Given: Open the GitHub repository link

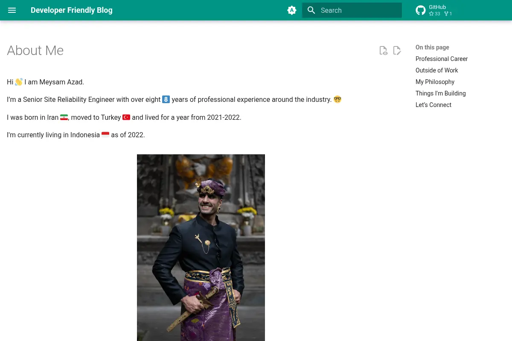Looking at the screenshot, I should [x=434, y=10].
